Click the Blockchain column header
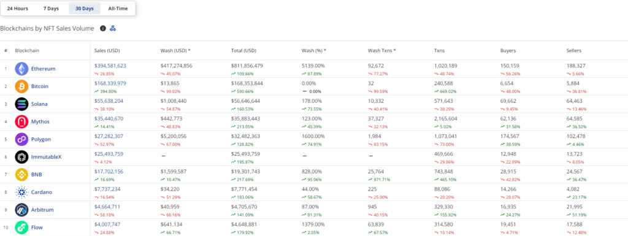 27,51
